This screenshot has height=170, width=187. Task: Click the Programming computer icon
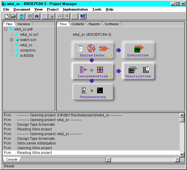(x=84, y=90)
